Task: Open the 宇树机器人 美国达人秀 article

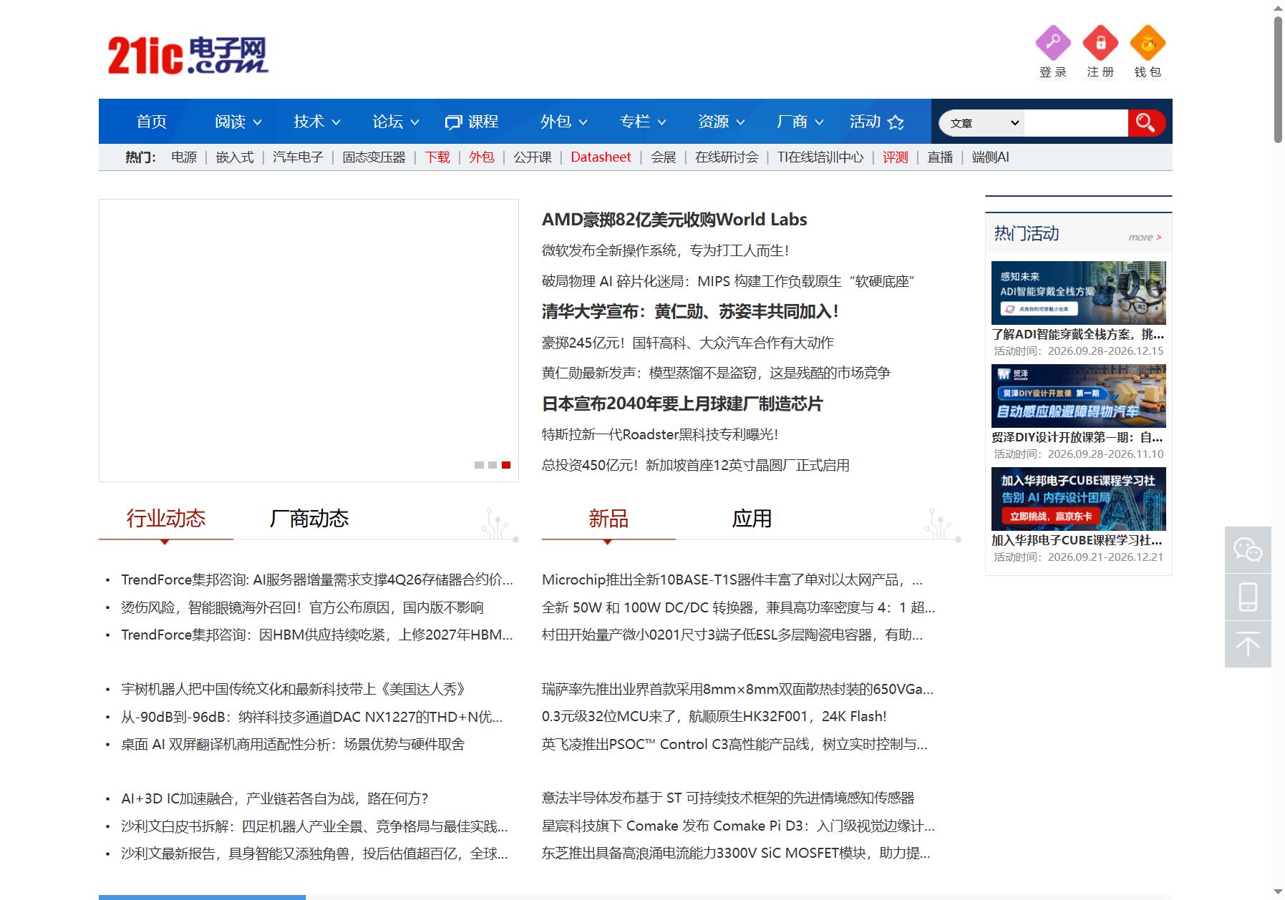Action: (293, 689)
